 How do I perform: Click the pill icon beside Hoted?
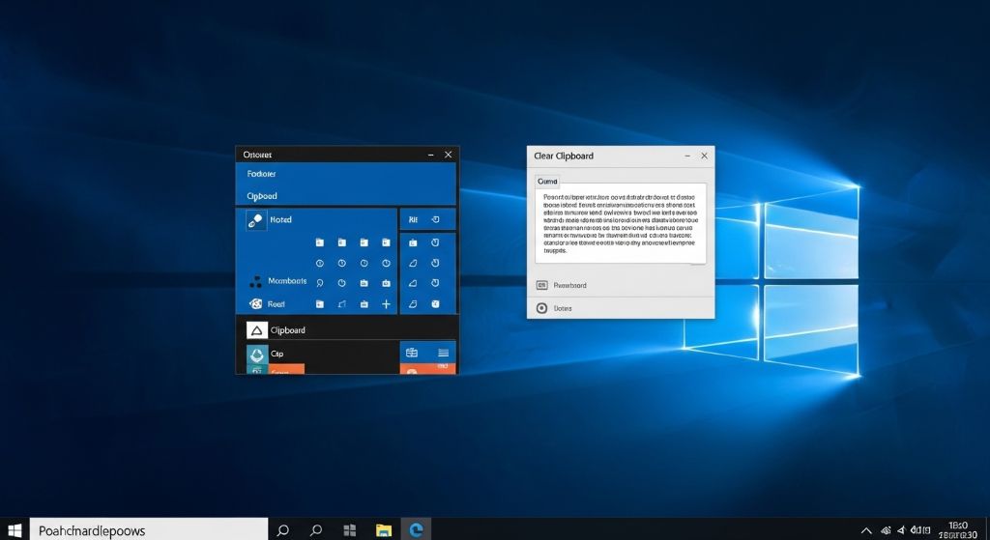255,220
